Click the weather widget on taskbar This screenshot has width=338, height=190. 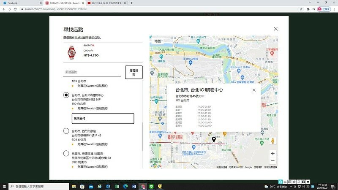(x=275, y=187)
